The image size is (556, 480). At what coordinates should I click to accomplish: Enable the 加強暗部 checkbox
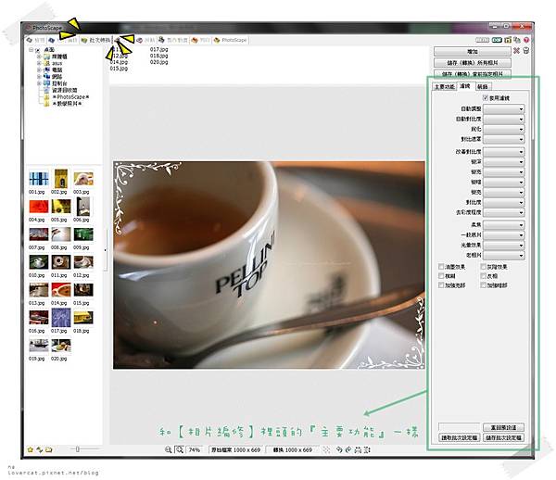[x=483, y=285]
